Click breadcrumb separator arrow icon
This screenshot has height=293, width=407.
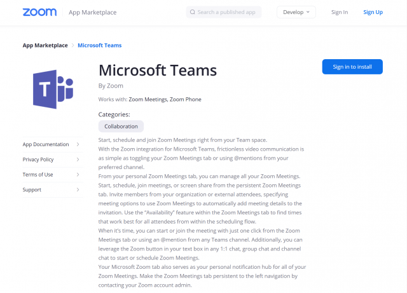73,45
